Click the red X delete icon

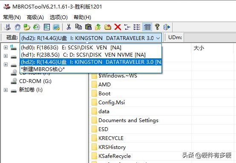118,27
